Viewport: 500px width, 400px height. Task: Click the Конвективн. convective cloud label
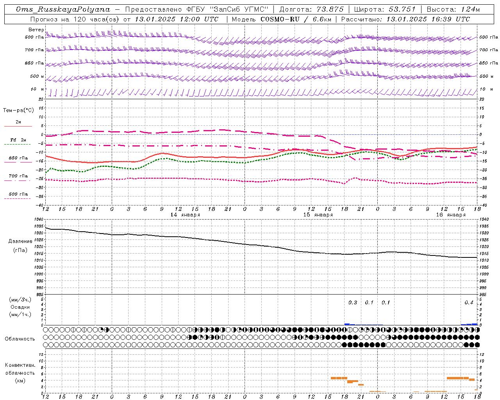[20, 365]
